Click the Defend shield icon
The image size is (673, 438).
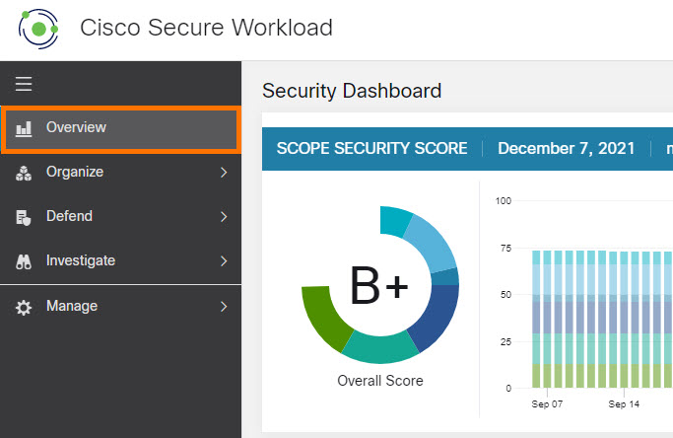(x=24, y=217)
